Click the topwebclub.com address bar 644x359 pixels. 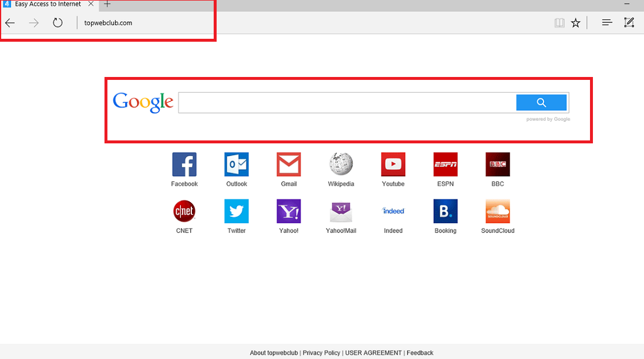[x=108, y=23]
